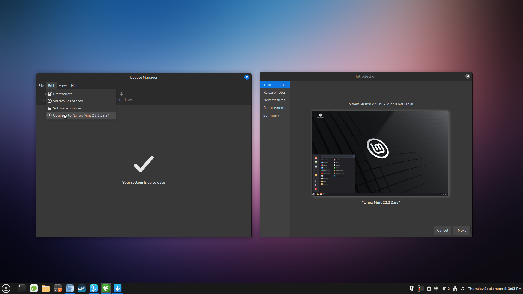
Task: Launch Steam from the taskbar
Action: (x=82, y=288)
